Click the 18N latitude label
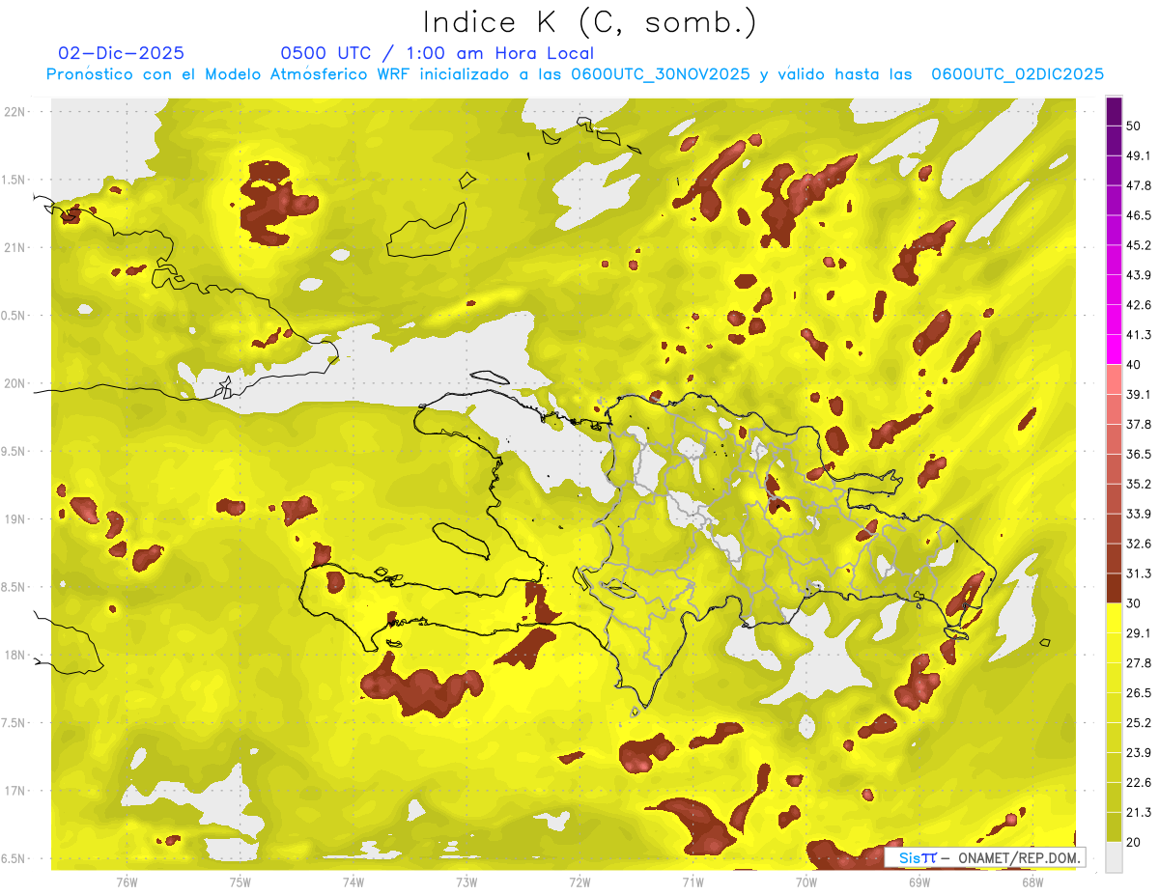 pyautogui.click(x=15, y=656)
